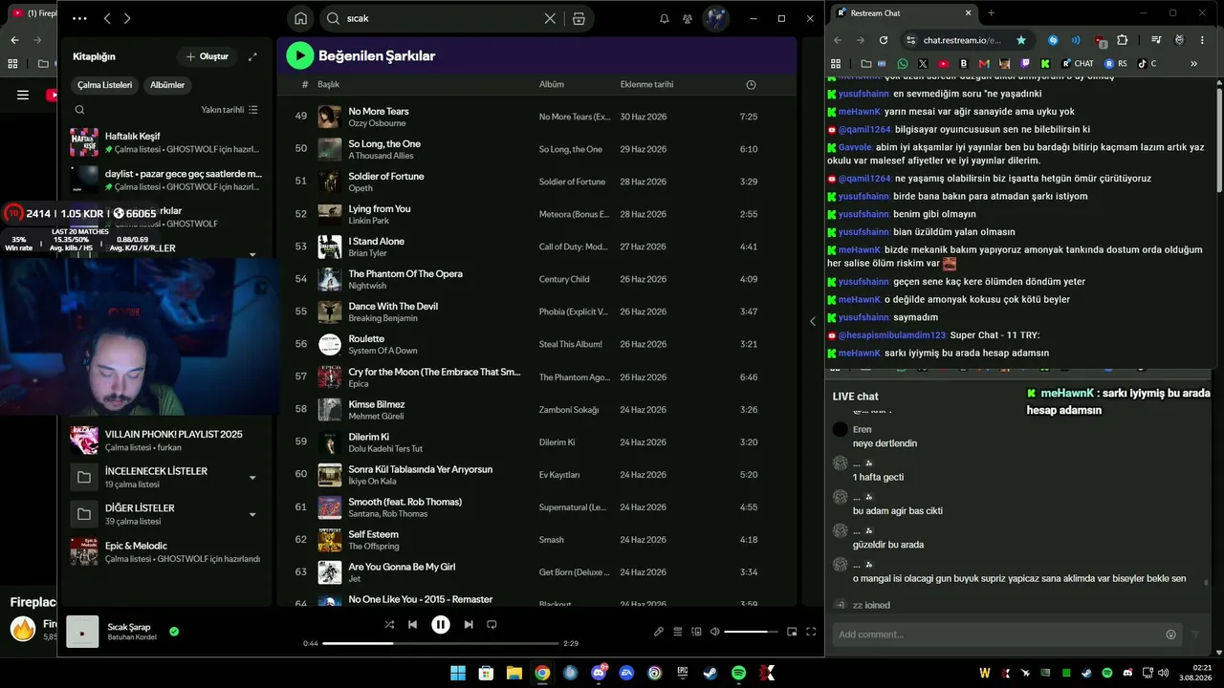The image size is (1224, 688).
Task: Open WhatsApp bookmark in Chrome
Action: click(x=903, y=64)
